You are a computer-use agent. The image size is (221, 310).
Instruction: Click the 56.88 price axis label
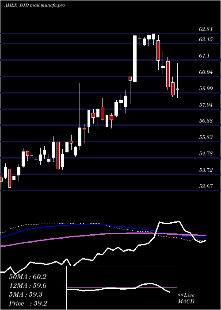pos(206,121)
